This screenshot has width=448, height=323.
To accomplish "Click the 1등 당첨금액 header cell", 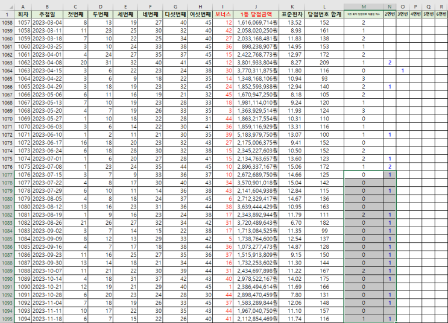I will (x=256, y=14).
